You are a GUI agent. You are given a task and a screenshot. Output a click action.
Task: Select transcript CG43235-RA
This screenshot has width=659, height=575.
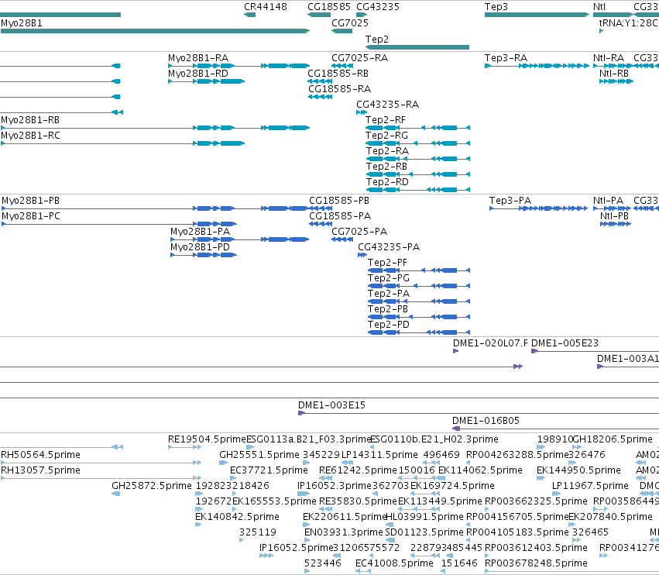(362, 112)
